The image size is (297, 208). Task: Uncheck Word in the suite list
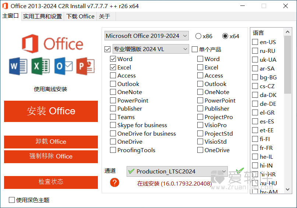coord(113,59)
